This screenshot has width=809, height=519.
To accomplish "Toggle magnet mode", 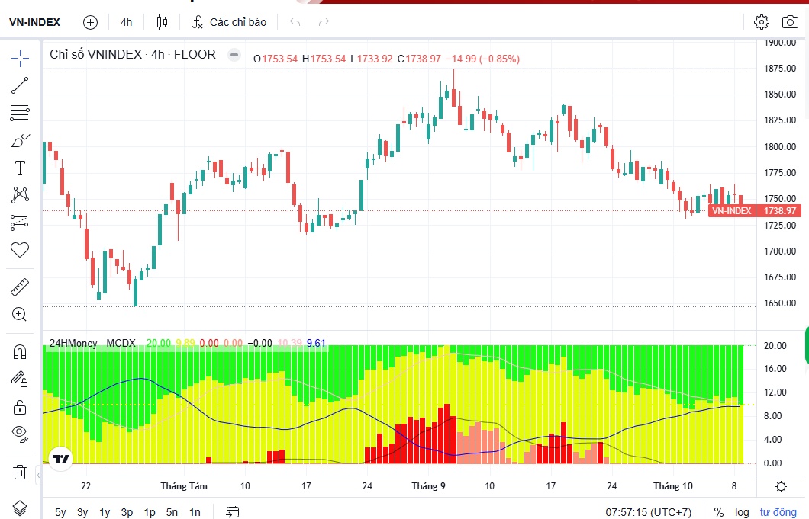I will [x=20, y=353].
